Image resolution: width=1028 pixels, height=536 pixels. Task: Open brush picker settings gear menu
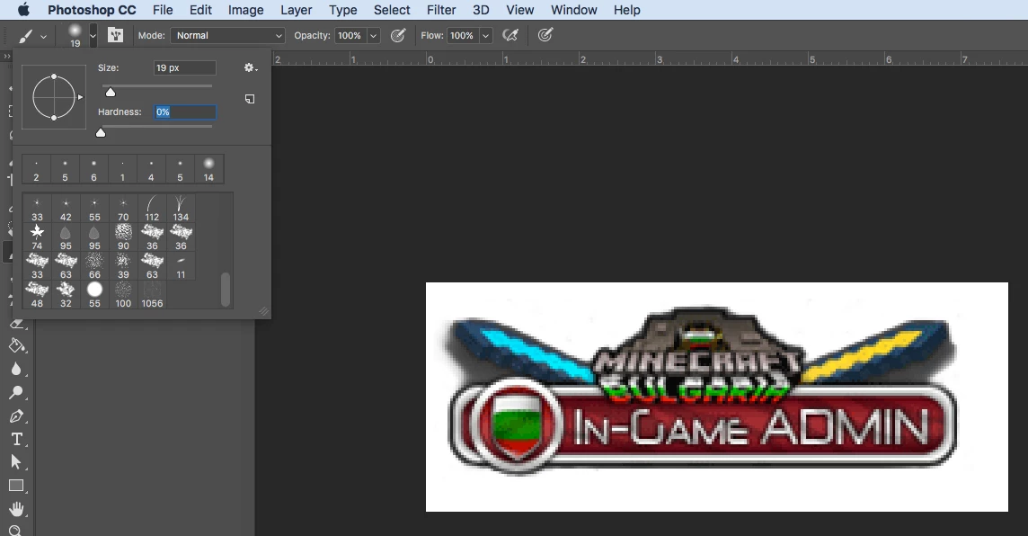pos(251,67)
